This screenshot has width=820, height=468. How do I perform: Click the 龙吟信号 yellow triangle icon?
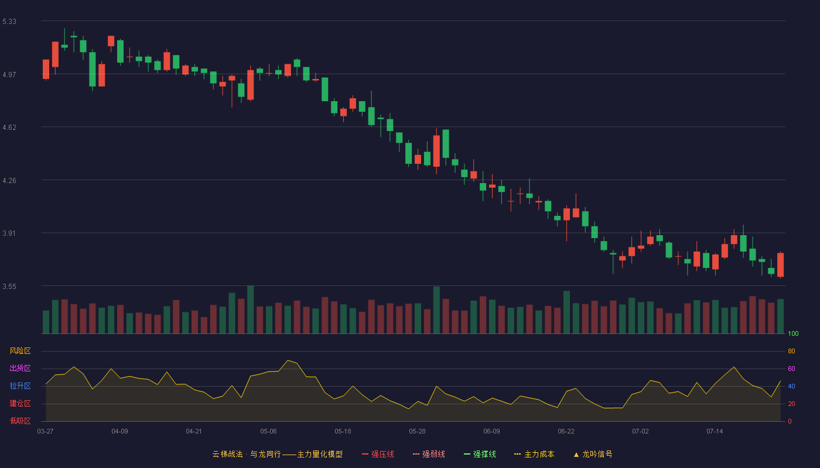(x=576, y=455)
